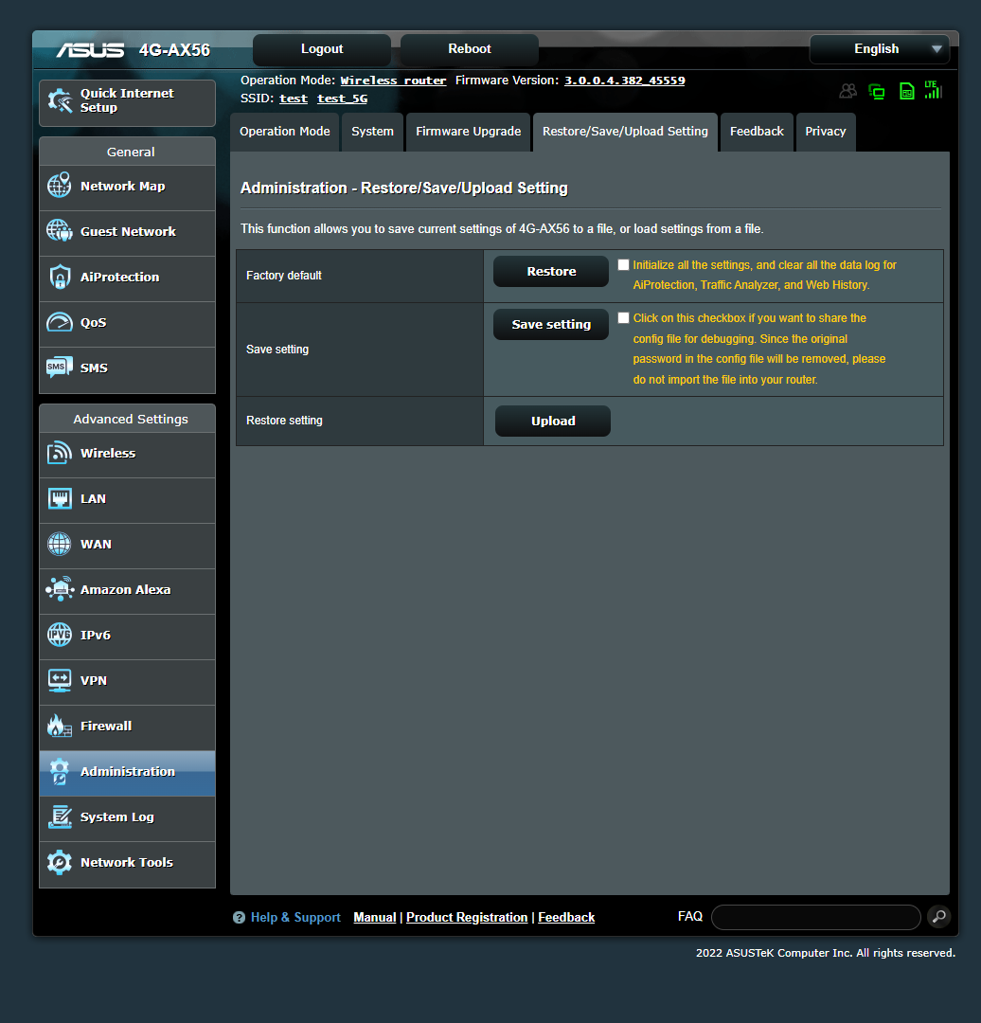Image resolution: width=981 pixels, height=1023 pixels.
Task: Click the Restore setting row label
Action: 284,421
